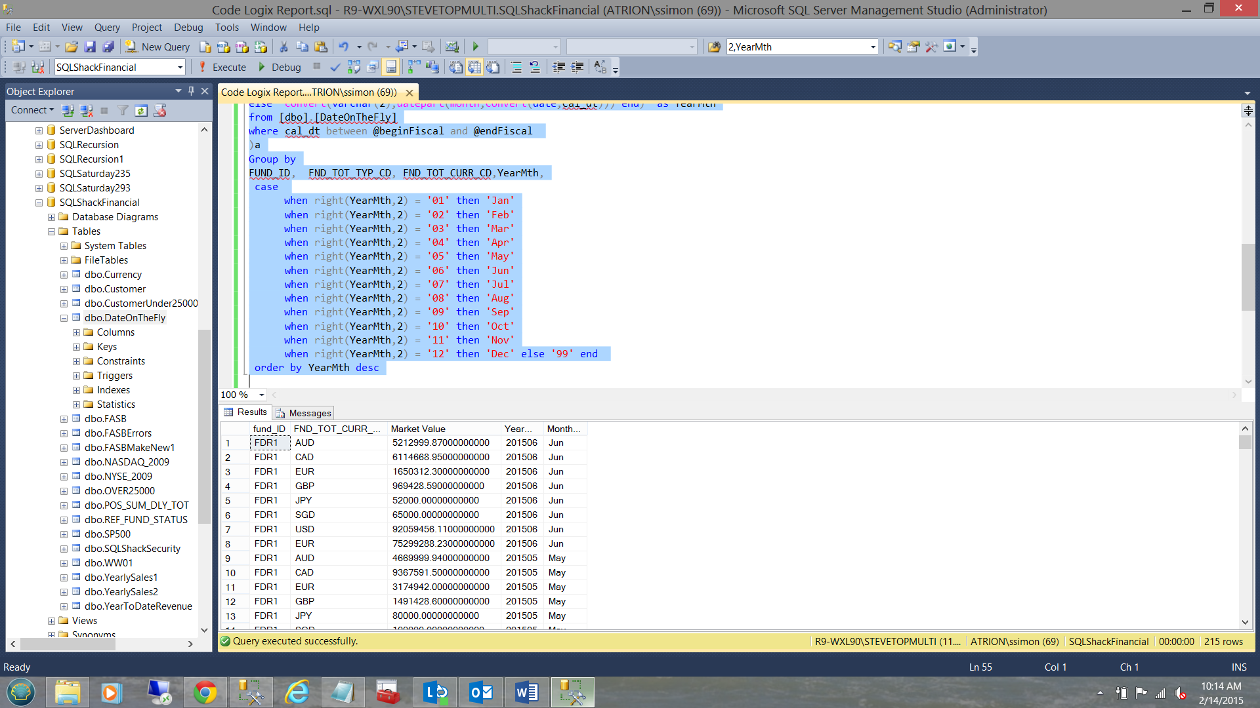The height and width of the screenshot is (708, 1260).
Task: Open the SQLShackFinancial database dropdown
Action: (180, 67)
